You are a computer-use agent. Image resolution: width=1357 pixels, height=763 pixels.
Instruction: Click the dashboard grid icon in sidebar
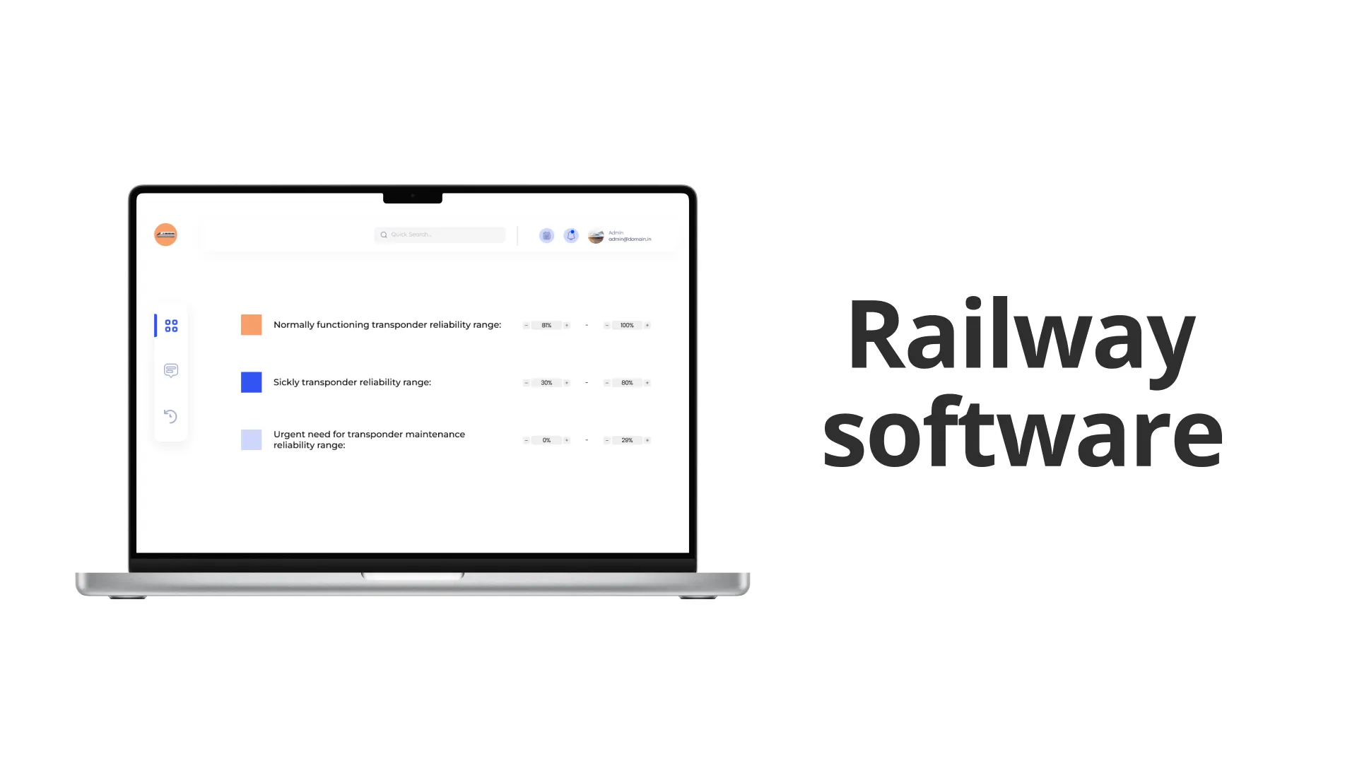170,324
